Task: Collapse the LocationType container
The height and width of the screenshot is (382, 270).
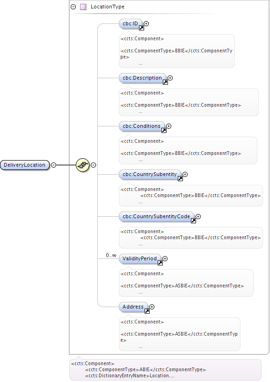Action: click(73, 7)
